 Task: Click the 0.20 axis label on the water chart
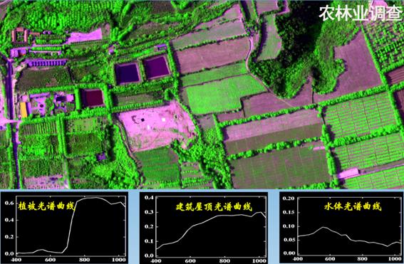[289, 199]
